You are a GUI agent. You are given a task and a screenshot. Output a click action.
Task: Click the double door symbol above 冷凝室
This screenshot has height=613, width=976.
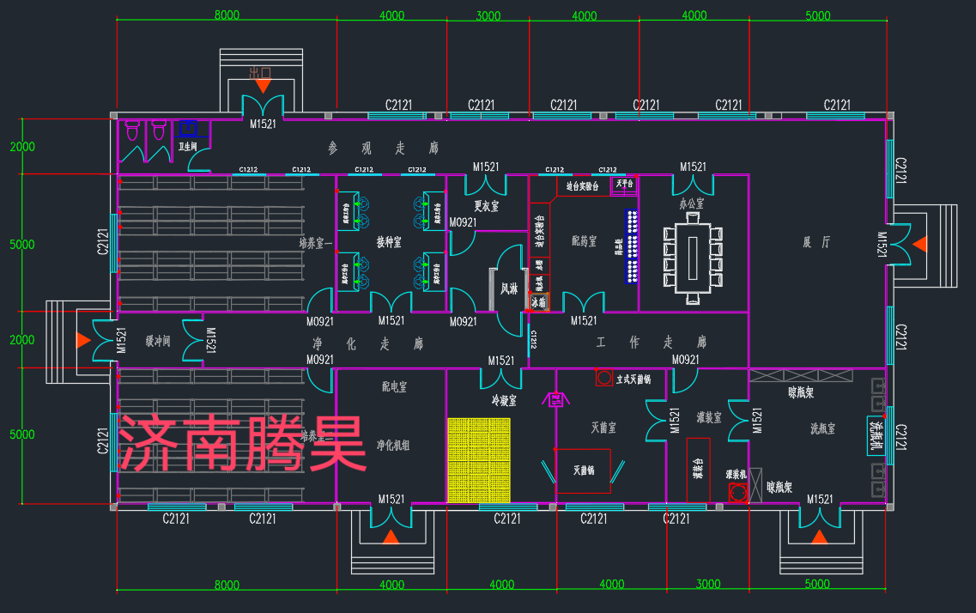tap(501, 379)
